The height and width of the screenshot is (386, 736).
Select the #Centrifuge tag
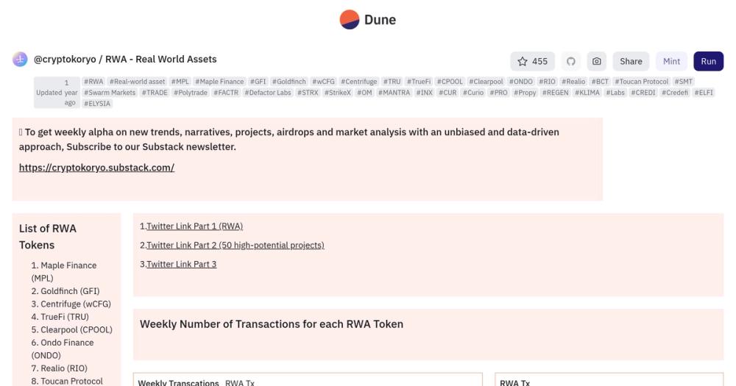click(x=359, y=82)
